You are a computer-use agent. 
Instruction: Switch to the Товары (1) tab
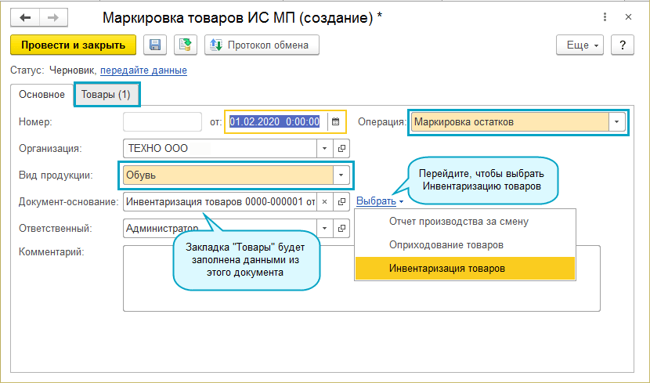(107, 95)
